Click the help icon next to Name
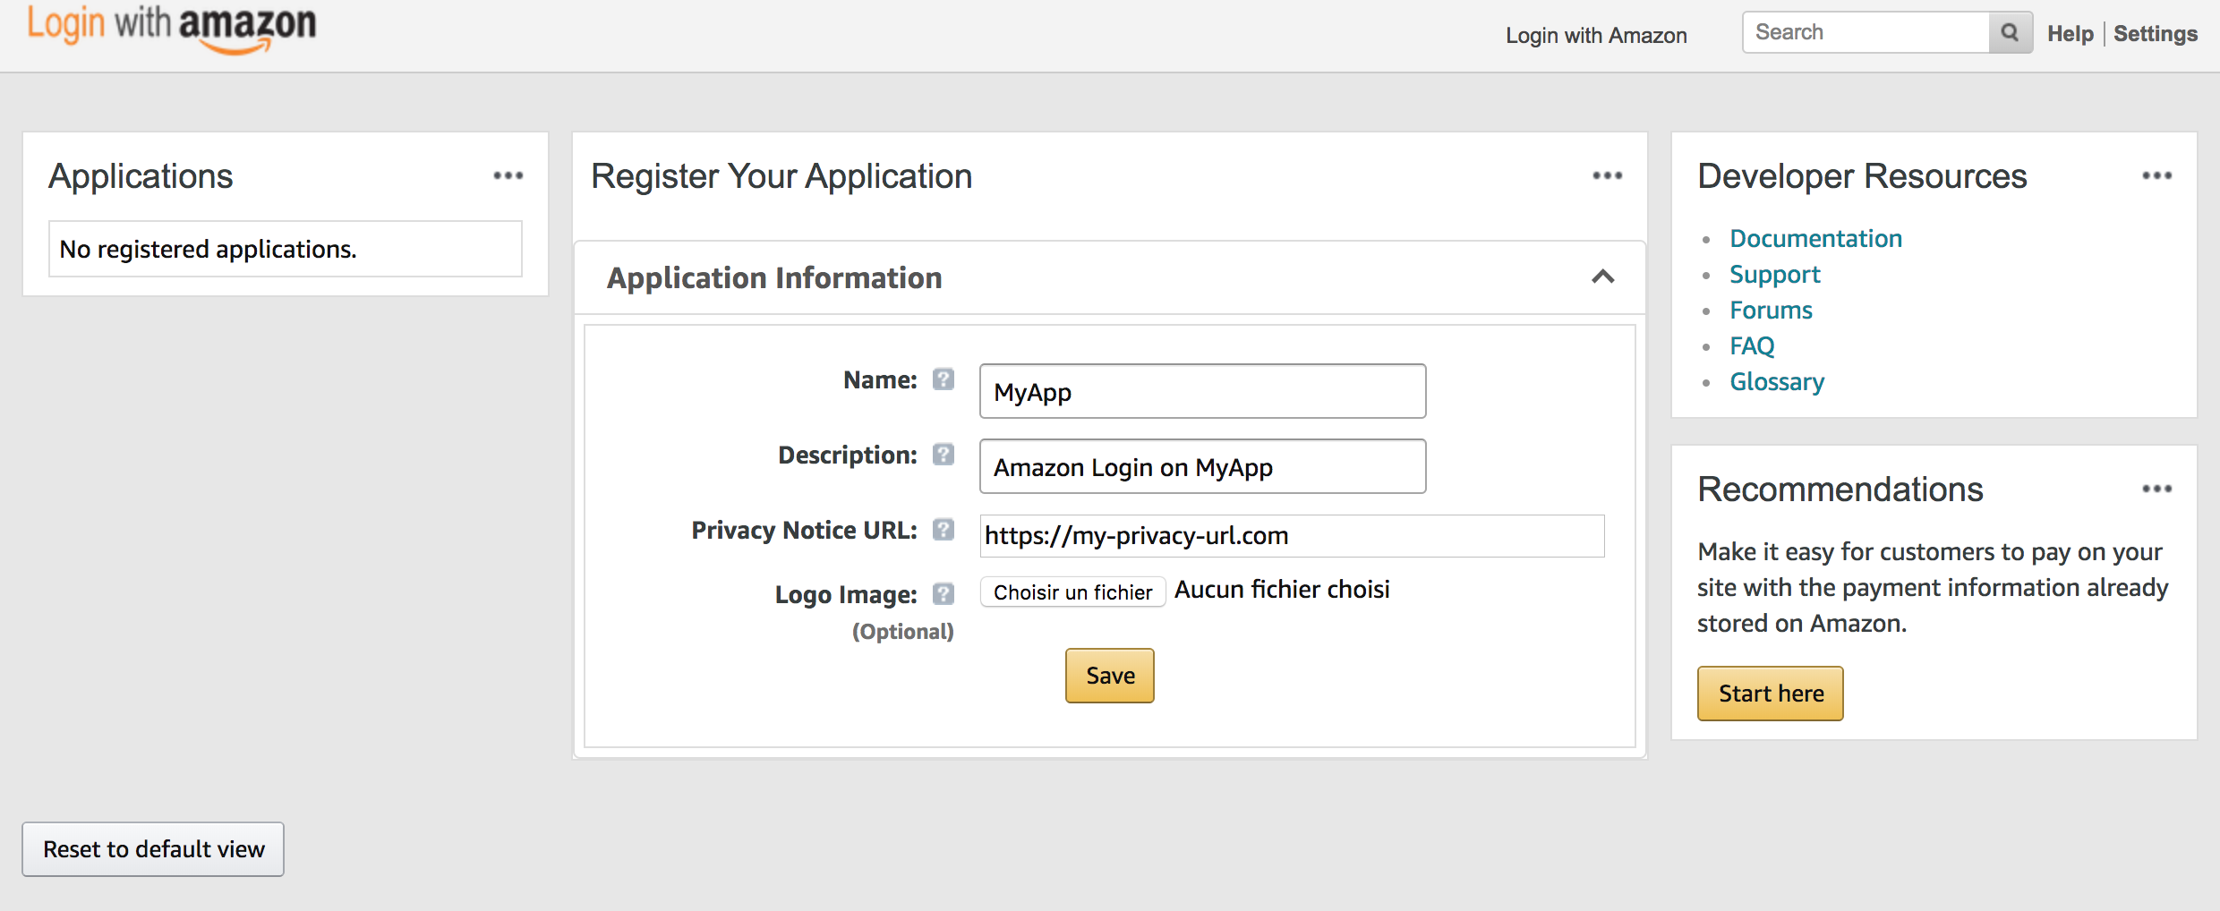 coord(943,379)
